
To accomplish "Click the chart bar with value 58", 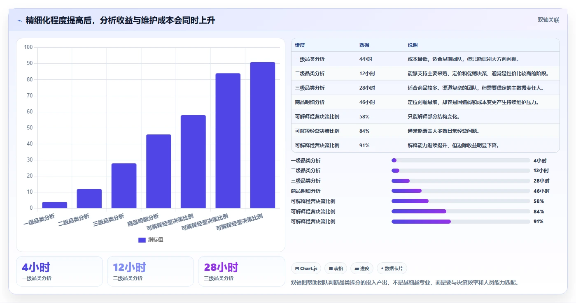I will pyautogui.click(x=193, y=162).
